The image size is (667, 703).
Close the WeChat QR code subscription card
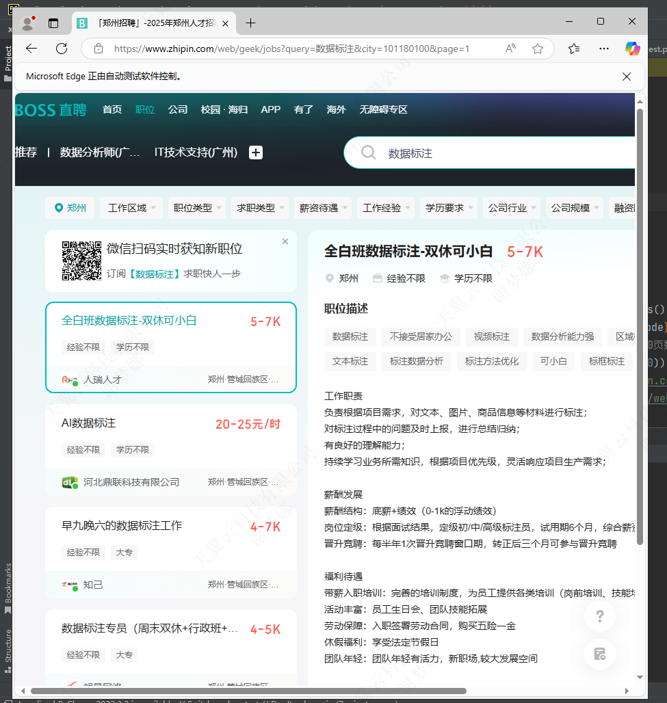[285, 241]
